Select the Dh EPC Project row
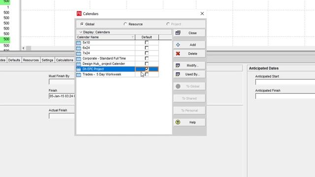This screenshot has width=315, height=177. click(x=117, y=69)
